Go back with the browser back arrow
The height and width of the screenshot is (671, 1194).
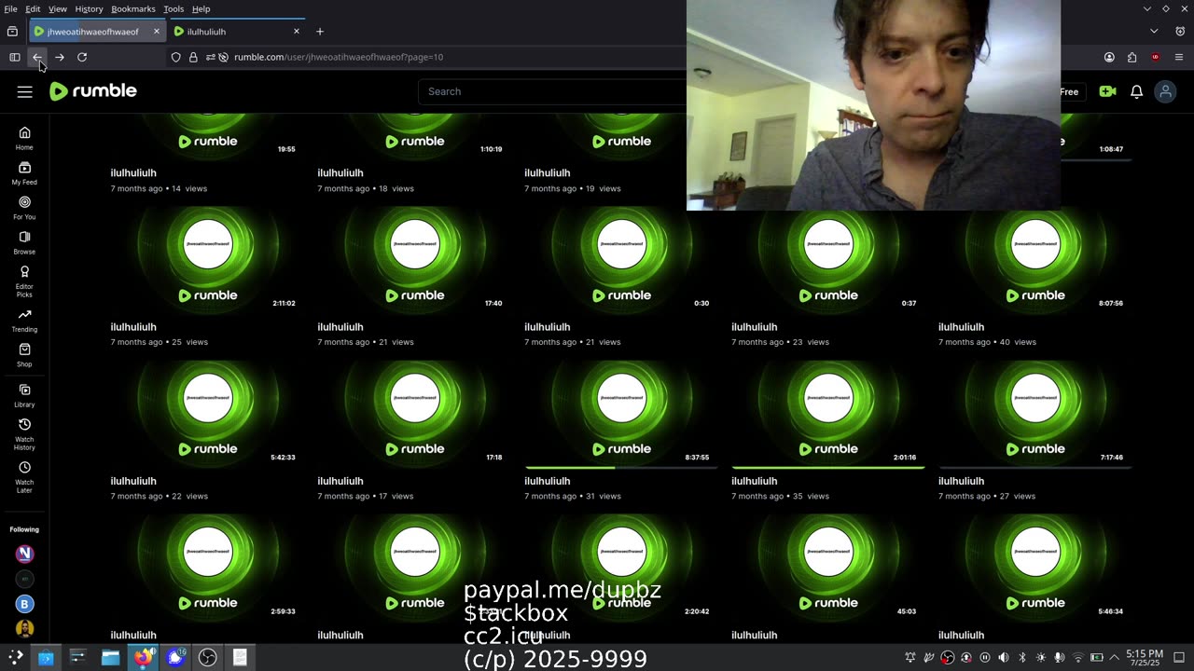[37, 57]
